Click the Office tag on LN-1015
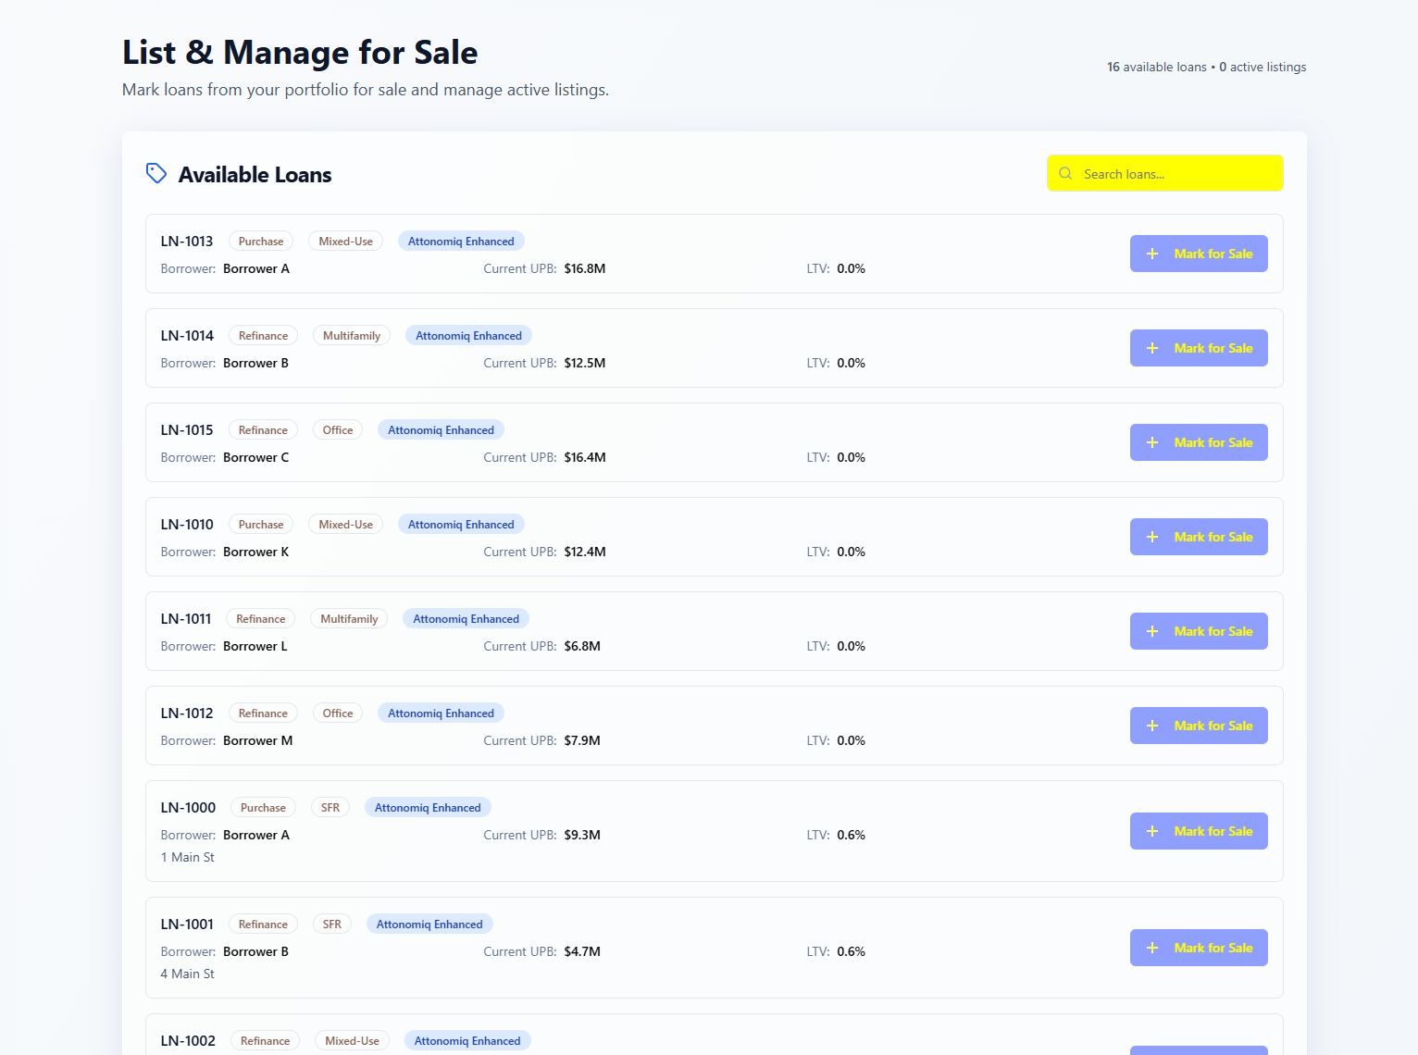The width and height of the screenshot is (1418, 1055). [338, 430]
